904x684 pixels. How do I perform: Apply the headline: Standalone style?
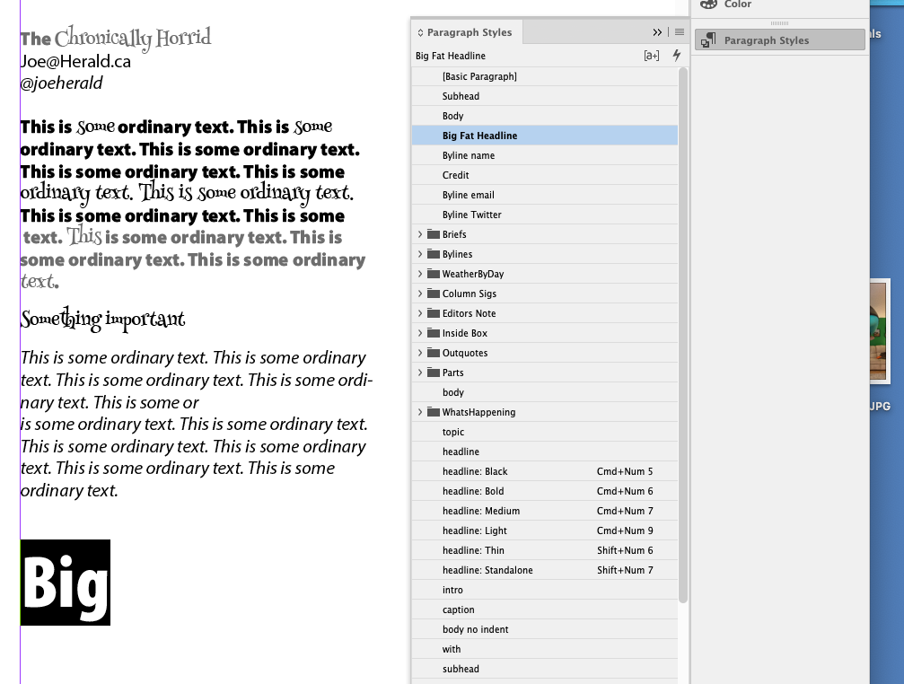click(x=545, y=570)
